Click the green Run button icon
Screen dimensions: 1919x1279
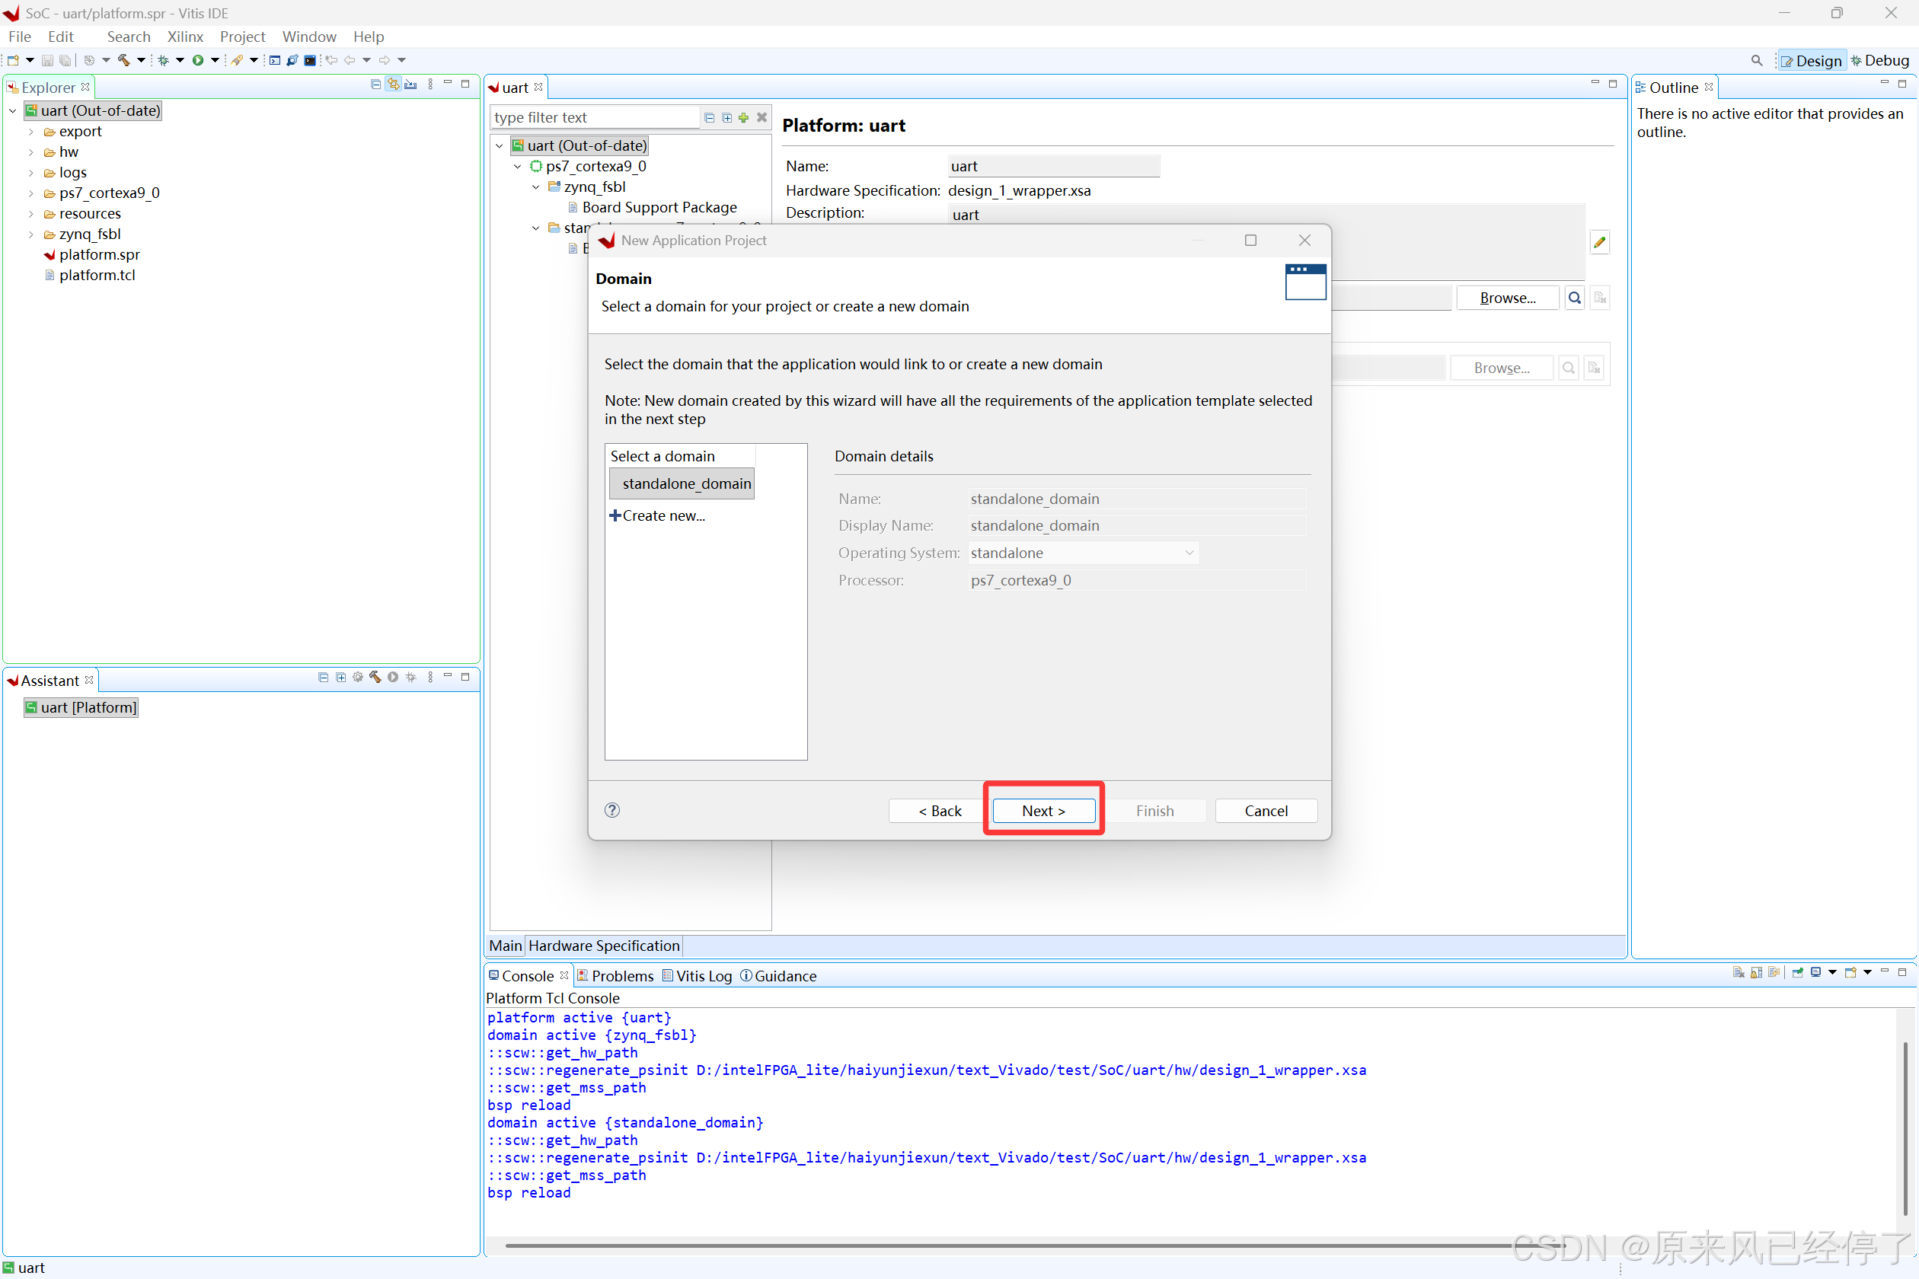pyautogui.click(x=197, y=60)
